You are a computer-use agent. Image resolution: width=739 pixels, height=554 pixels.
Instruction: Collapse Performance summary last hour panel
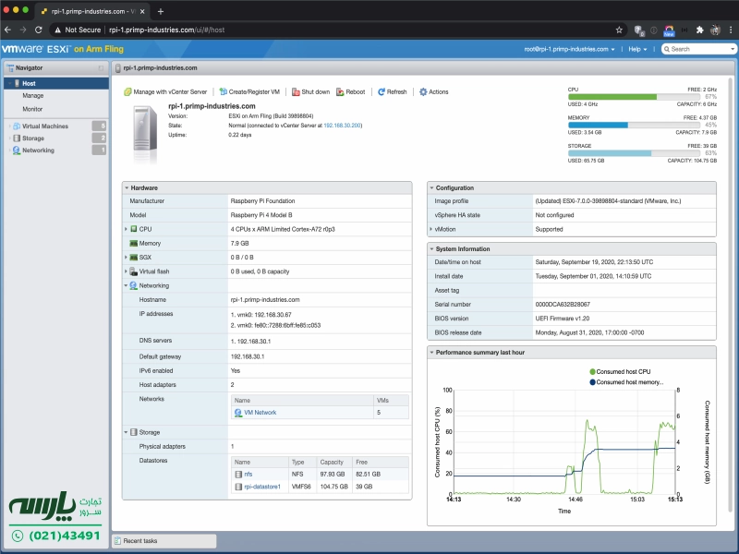pyautogui.click(x=431, y=353)
